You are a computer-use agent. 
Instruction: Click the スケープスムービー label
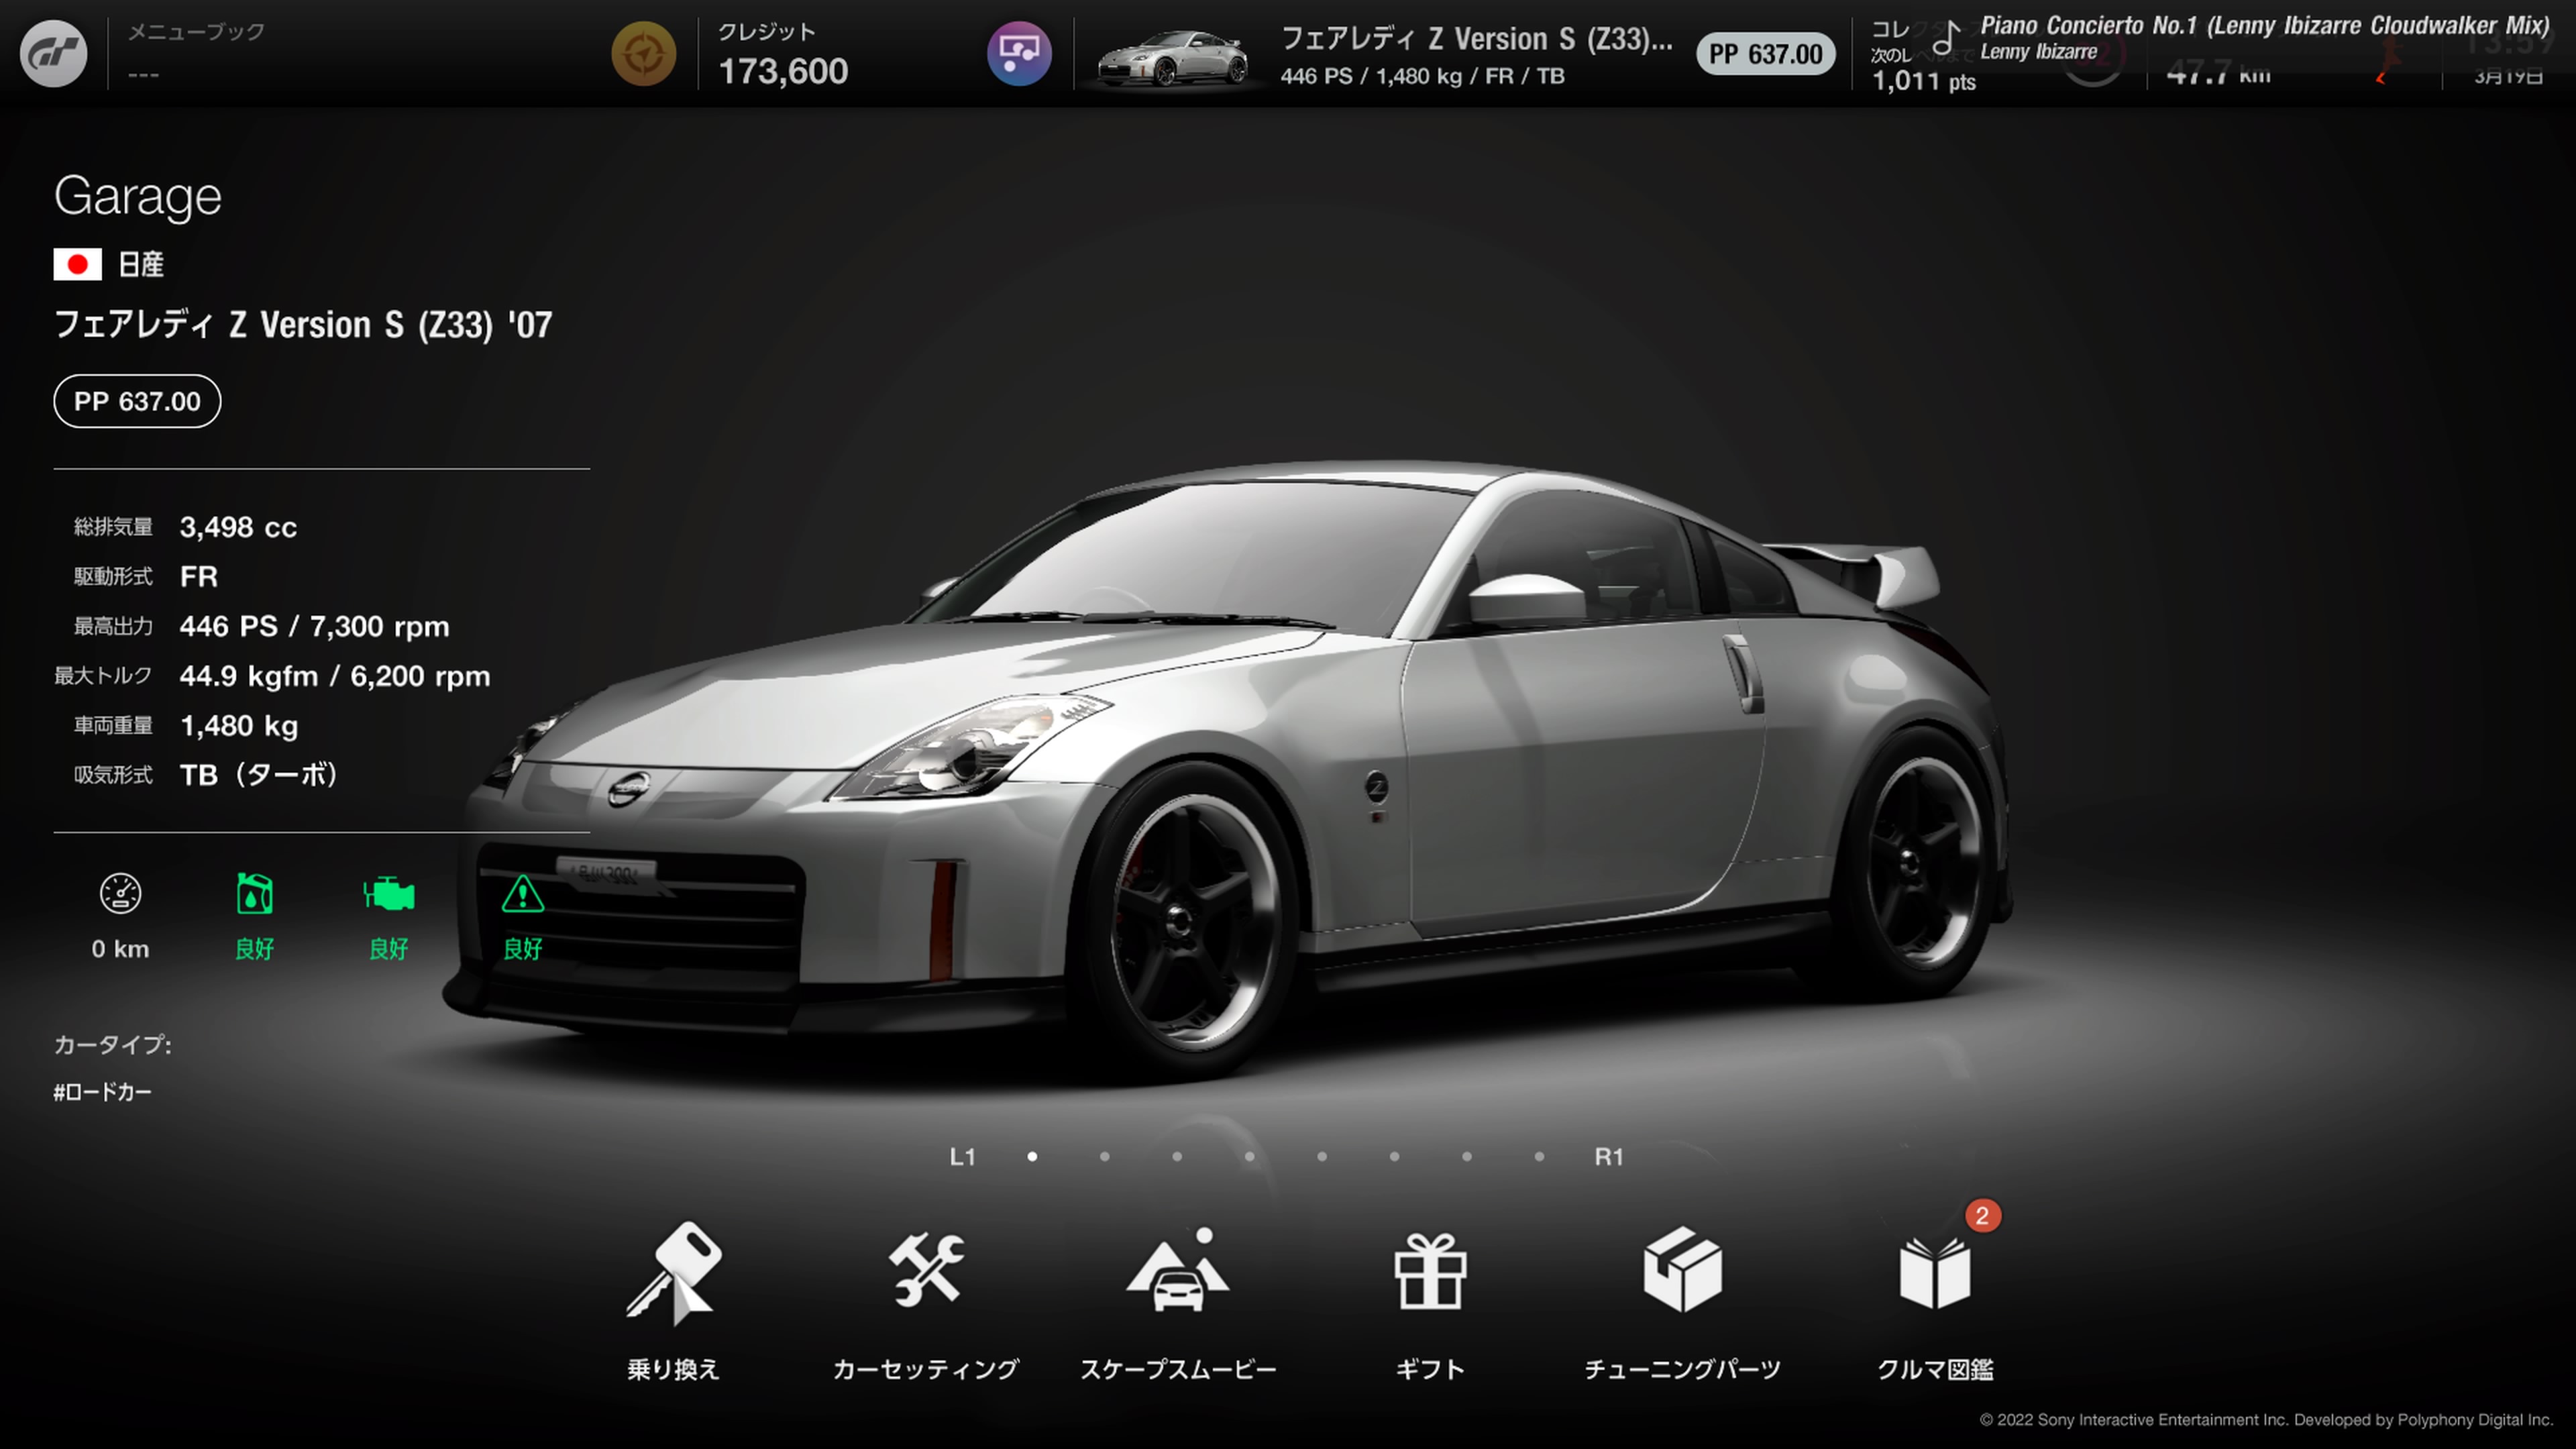1178,1369
